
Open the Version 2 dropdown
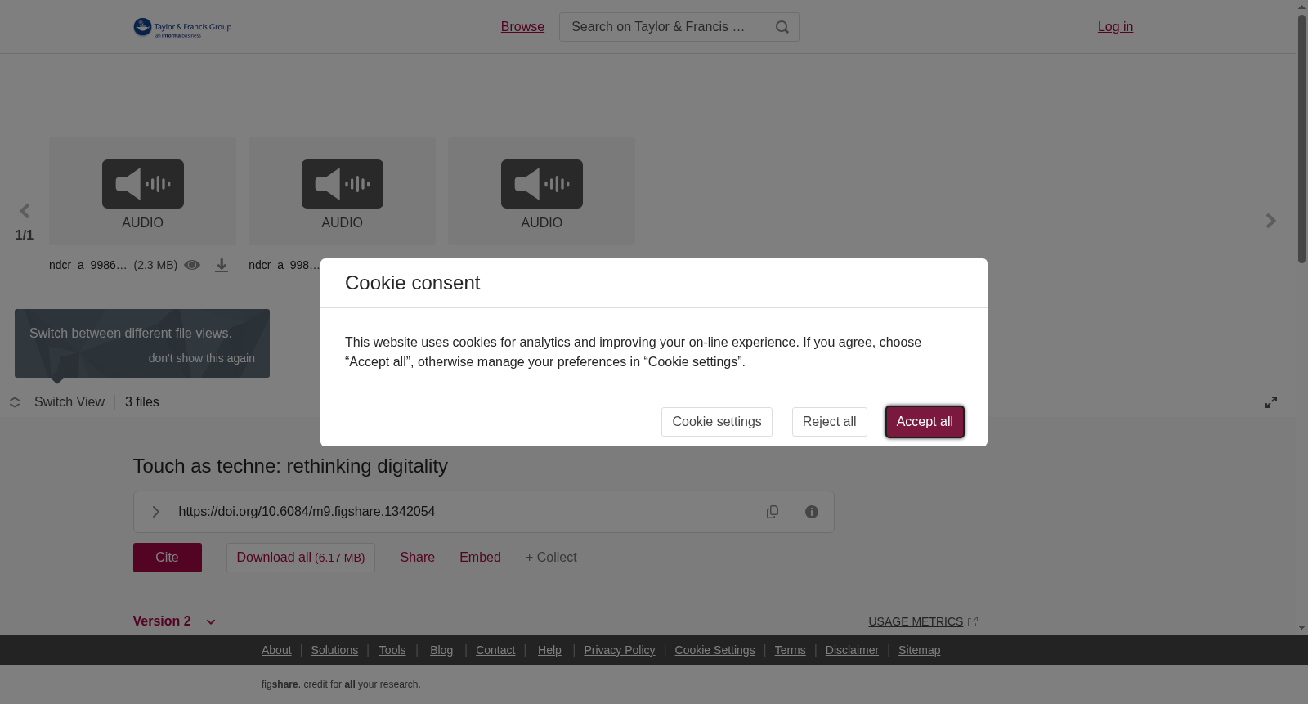(x=174, y=621)
